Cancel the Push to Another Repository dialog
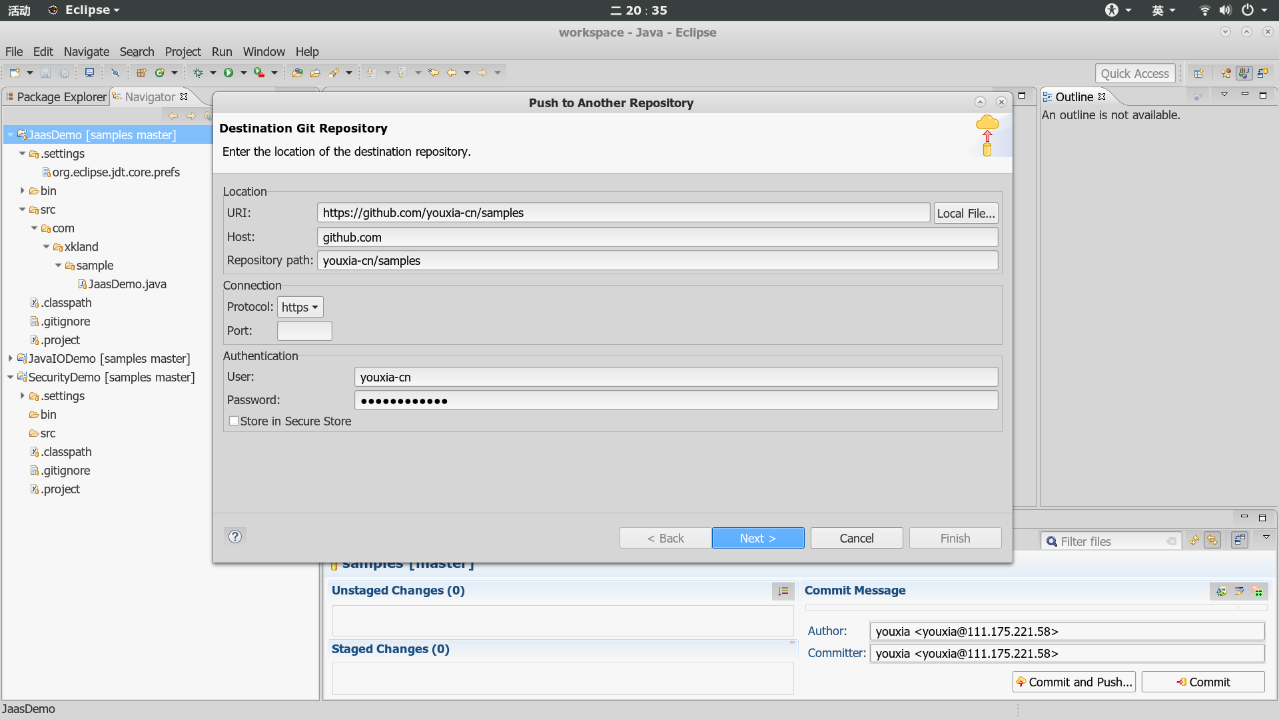 coord(857,538)
